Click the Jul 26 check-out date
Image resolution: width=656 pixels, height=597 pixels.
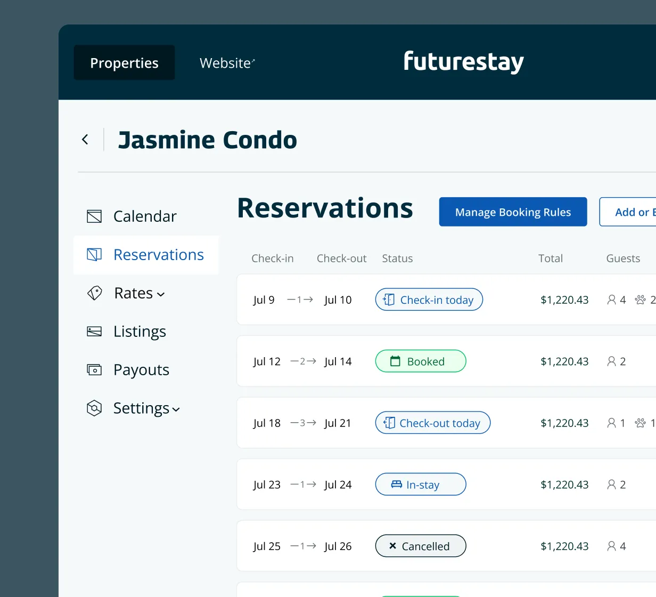pyautogui.click(x=338, y=546)
